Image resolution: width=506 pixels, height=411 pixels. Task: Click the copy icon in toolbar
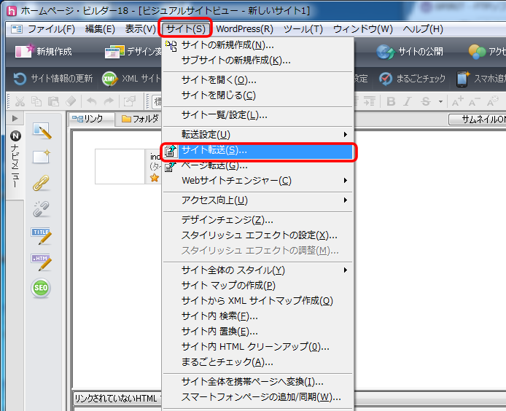coord(36,101)
